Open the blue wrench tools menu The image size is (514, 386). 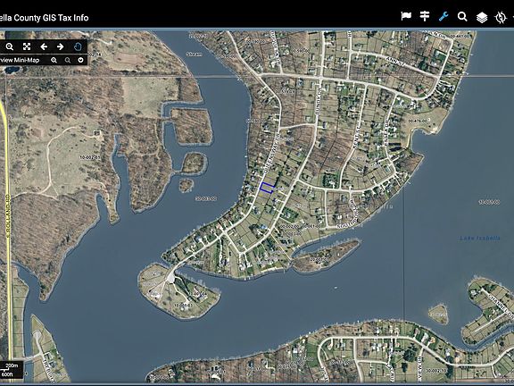click(444, 16)
